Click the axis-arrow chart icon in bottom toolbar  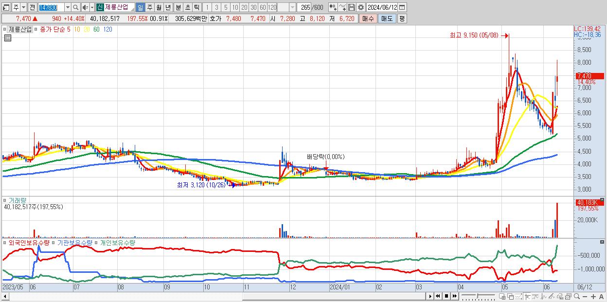pos(527,296)
